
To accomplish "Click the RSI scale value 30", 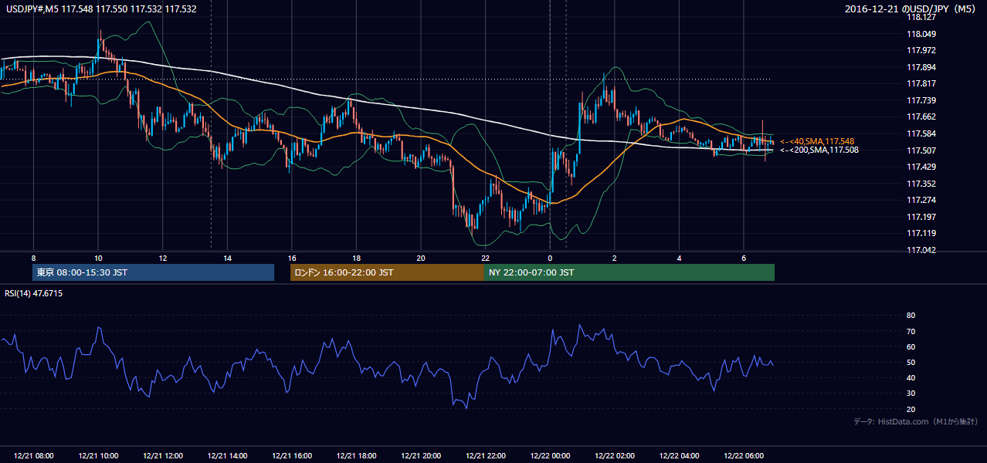I will click(911, 393).
